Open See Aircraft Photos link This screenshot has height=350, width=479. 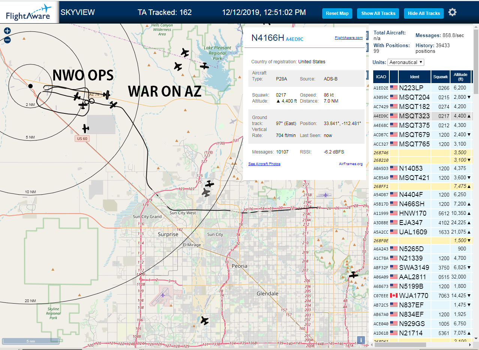tap(264, 164)
